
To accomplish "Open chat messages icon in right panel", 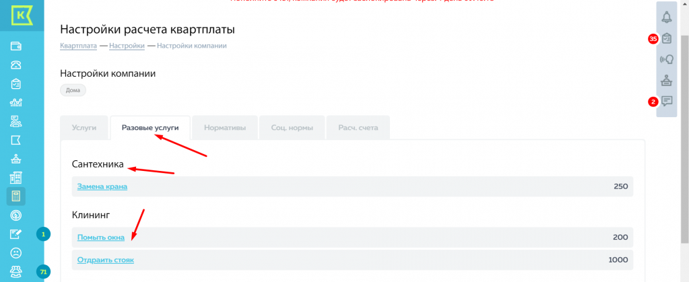I will pyautogui.click(x=667, y=102).
